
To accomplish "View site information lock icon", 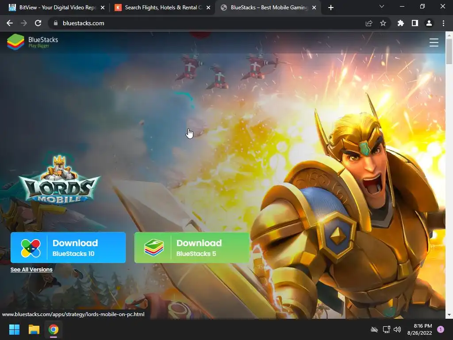I will coord(56,23).
